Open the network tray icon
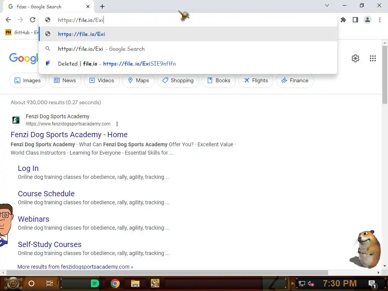 click(302, 283)
